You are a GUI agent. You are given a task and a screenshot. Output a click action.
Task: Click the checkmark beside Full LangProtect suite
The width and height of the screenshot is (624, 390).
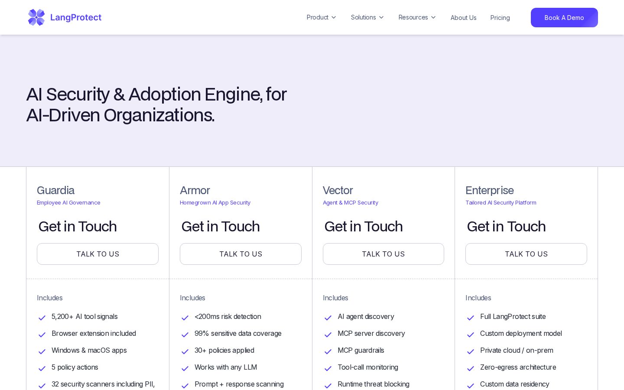click(x=471, y=318)
